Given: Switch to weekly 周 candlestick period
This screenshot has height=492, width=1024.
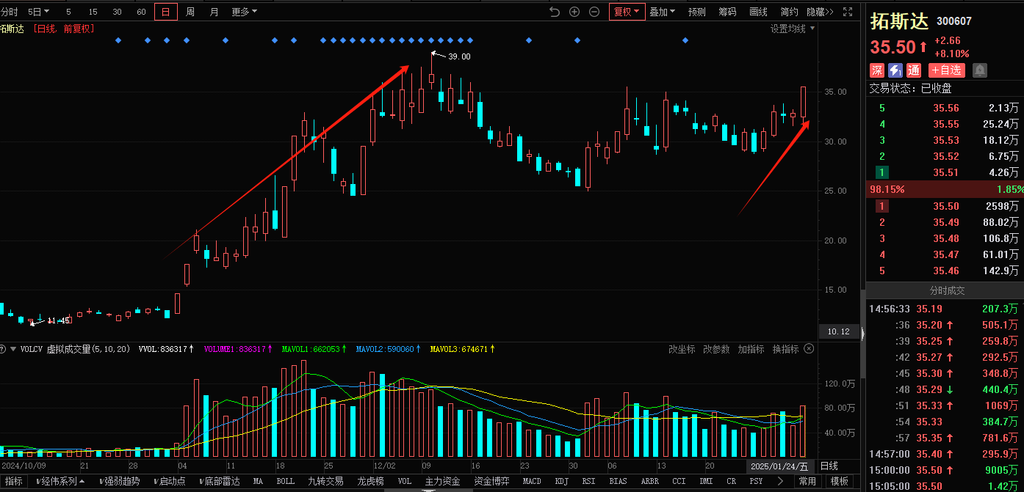Looking at the screenshot, I should pos(190,12).
